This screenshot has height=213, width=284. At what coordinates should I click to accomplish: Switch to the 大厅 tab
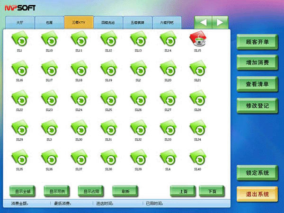pyautogui.click(x=19, y=23)
